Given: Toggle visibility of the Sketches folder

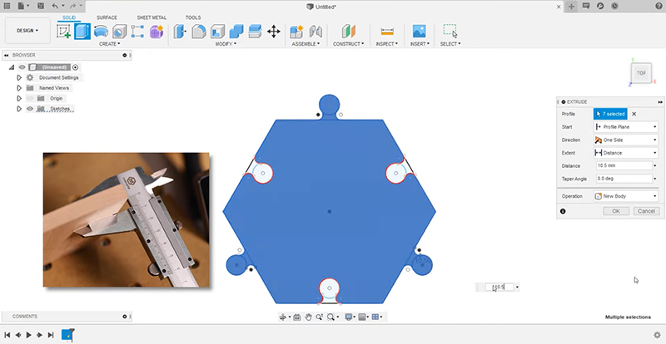Looking at the screenshot, I should (29, 109).
